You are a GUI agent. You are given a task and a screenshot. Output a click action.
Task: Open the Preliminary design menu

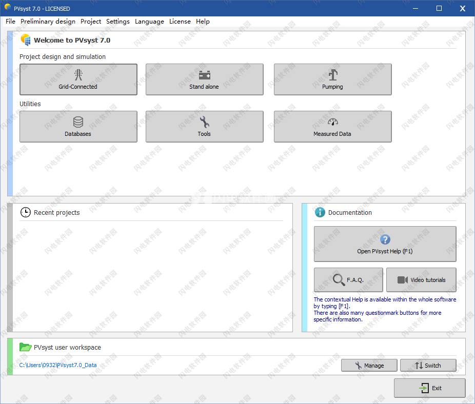48,22
